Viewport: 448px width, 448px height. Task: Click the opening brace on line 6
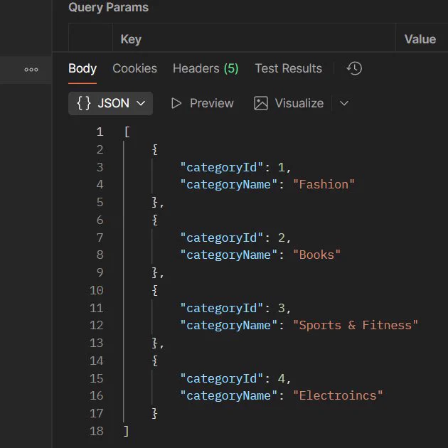(154, 220)
